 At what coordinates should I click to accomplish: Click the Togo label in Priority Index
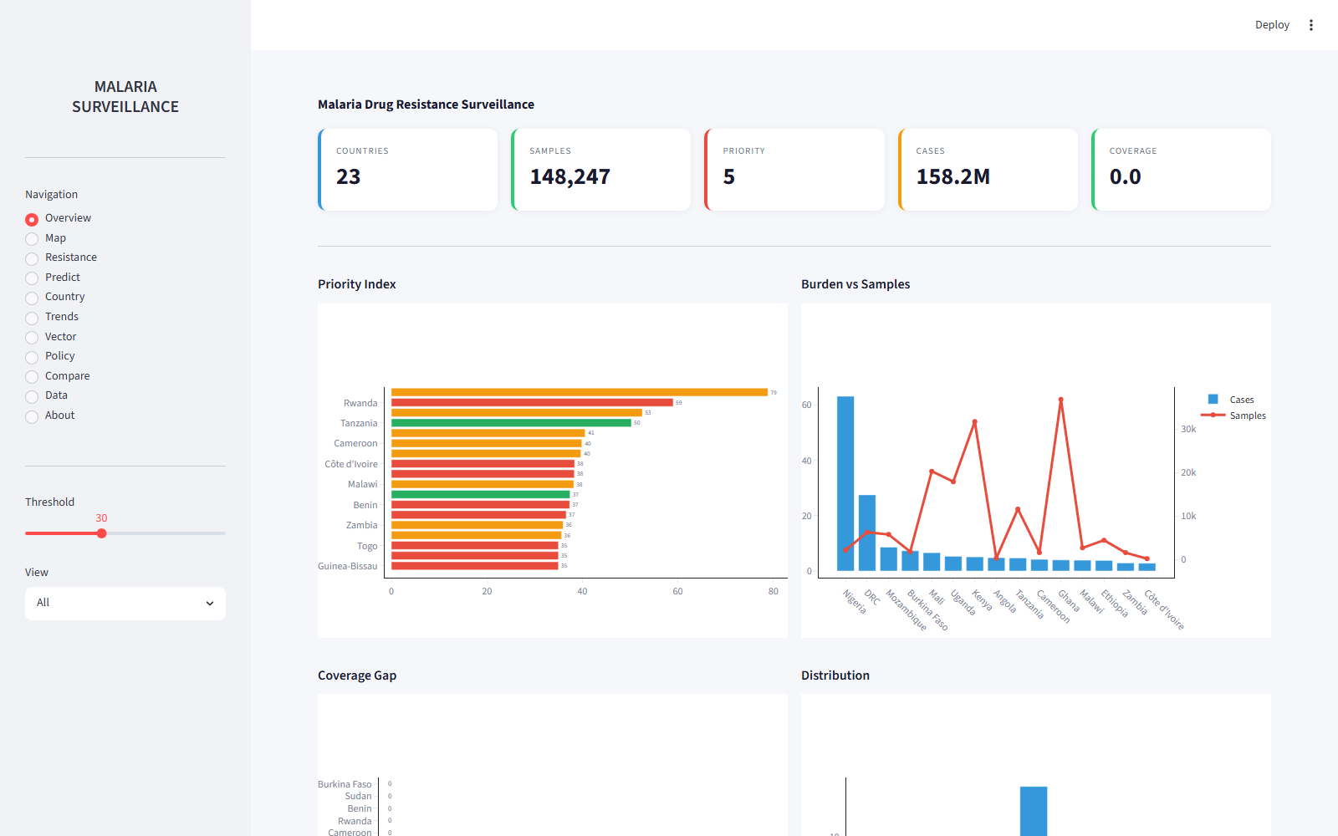(x=367, y=547)
